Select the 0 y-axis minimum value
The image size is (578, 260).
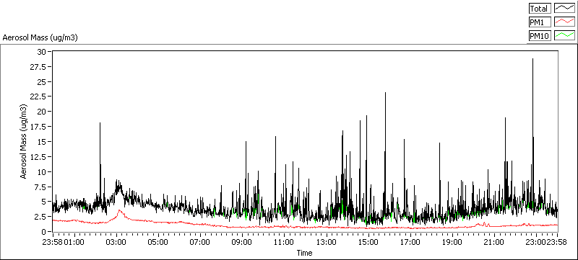[x=43, y=232]
